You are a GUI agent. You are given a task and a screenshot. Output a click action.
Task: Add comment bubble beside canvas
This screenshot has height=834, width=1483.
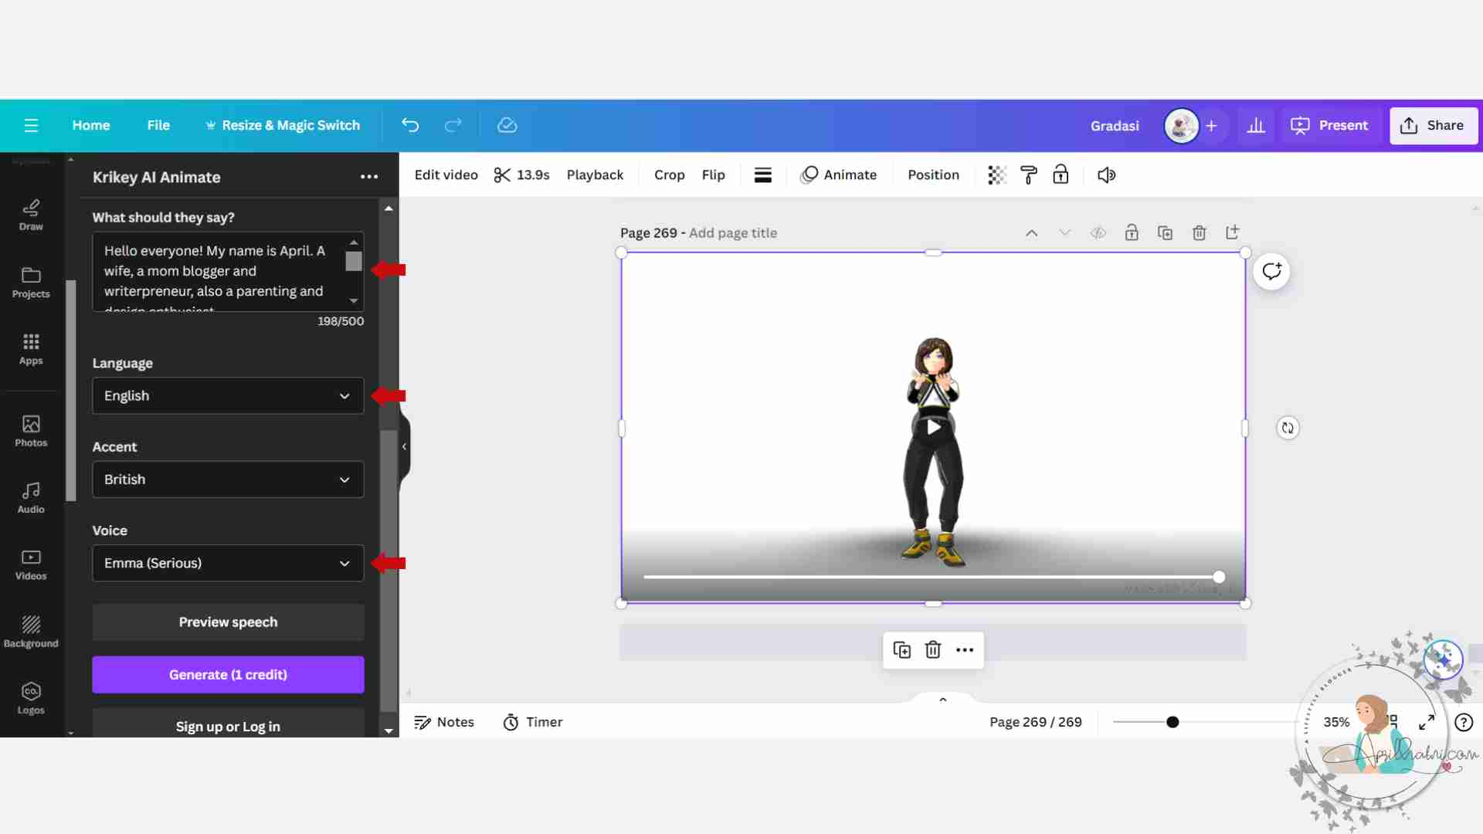coord(1271,271)
